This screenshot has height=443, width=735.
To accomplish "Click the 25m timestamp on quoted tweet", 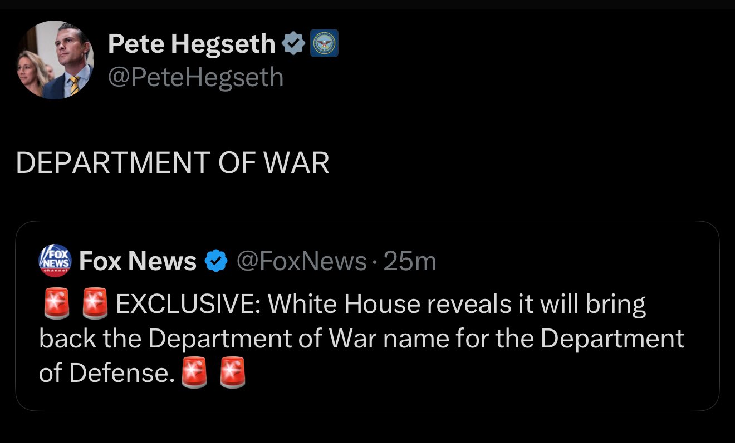I will [x=410, y=261].
